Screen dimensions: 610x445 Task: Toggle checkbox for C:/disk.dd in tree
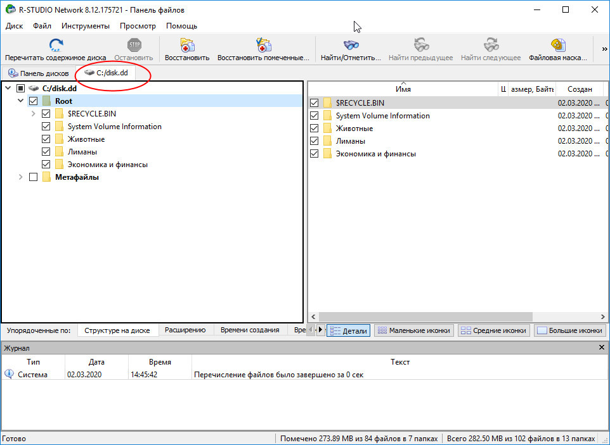21,89
